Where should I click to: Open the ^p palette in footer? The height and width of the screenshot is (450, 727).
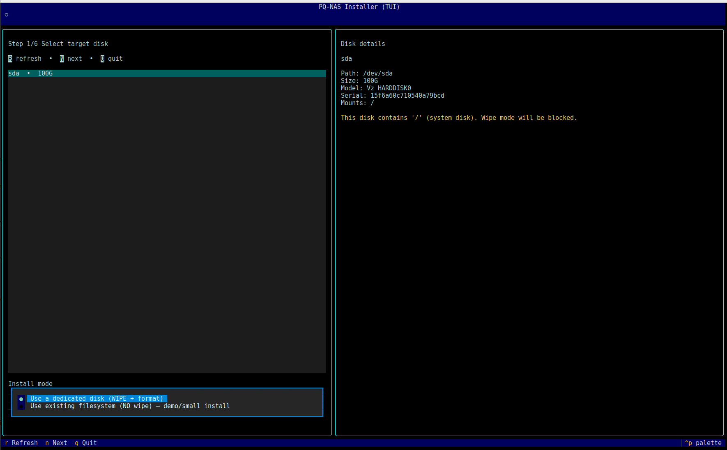pyautogui.click(x=703, y=443)
